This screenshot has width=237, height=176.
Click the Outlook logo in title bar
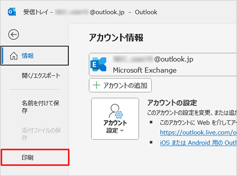coord(12,12)
